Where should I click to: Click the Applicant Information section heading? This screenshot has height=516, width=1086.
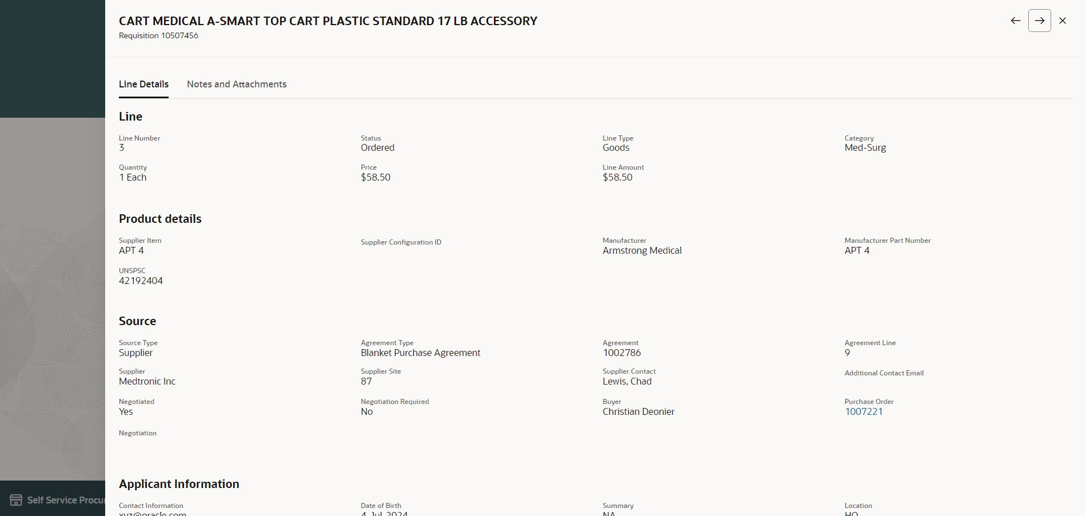(x=179, y=484)
